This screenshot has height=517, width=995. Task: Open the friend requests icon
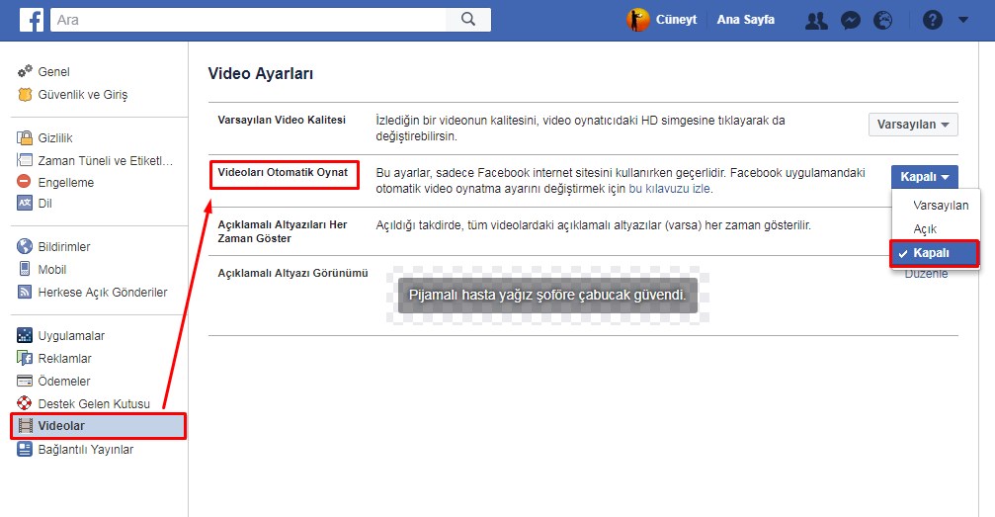pyautogui.click(x=815, y=20)
